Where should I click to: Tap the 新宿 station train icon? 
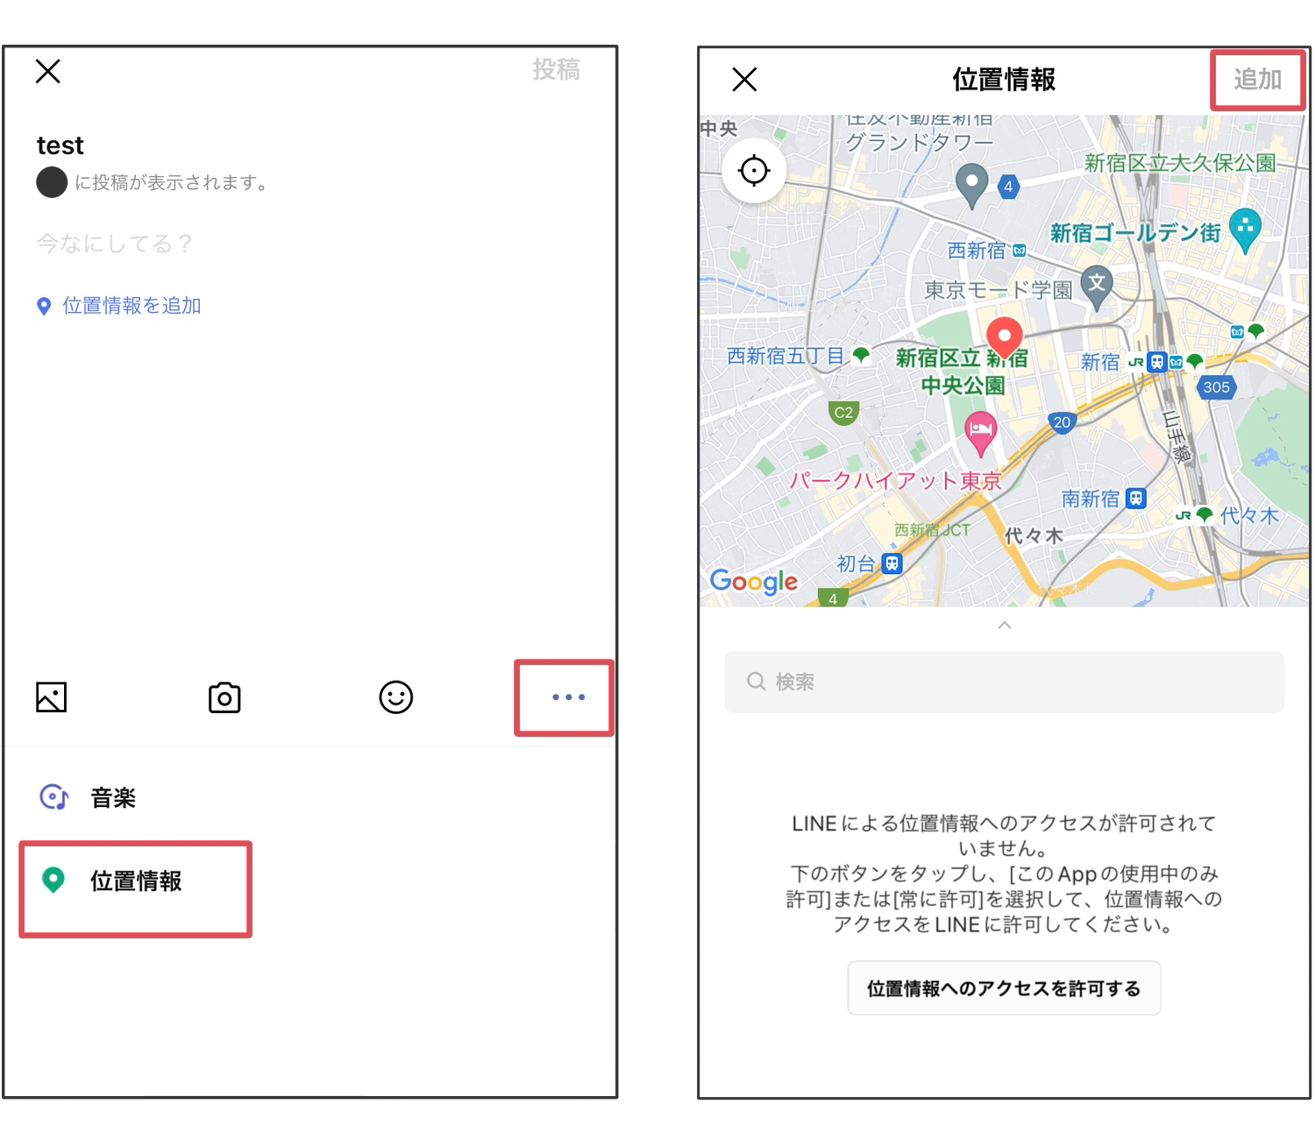[x=1157, y=362]
